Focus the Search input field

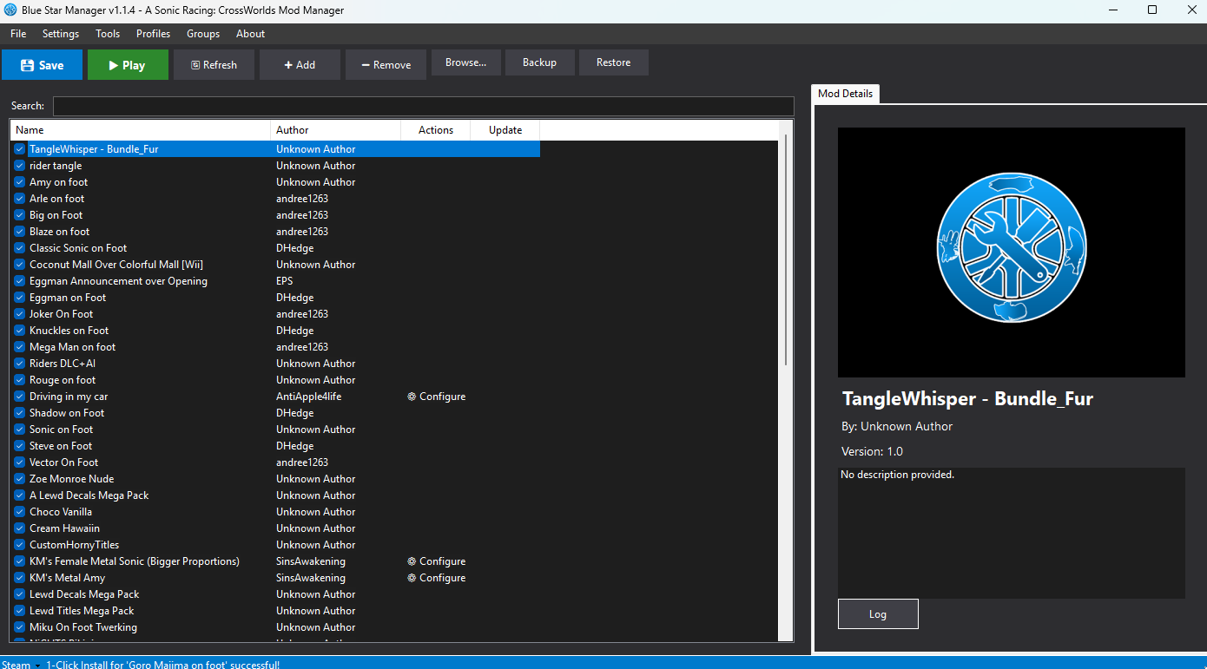tap(423, 106)
